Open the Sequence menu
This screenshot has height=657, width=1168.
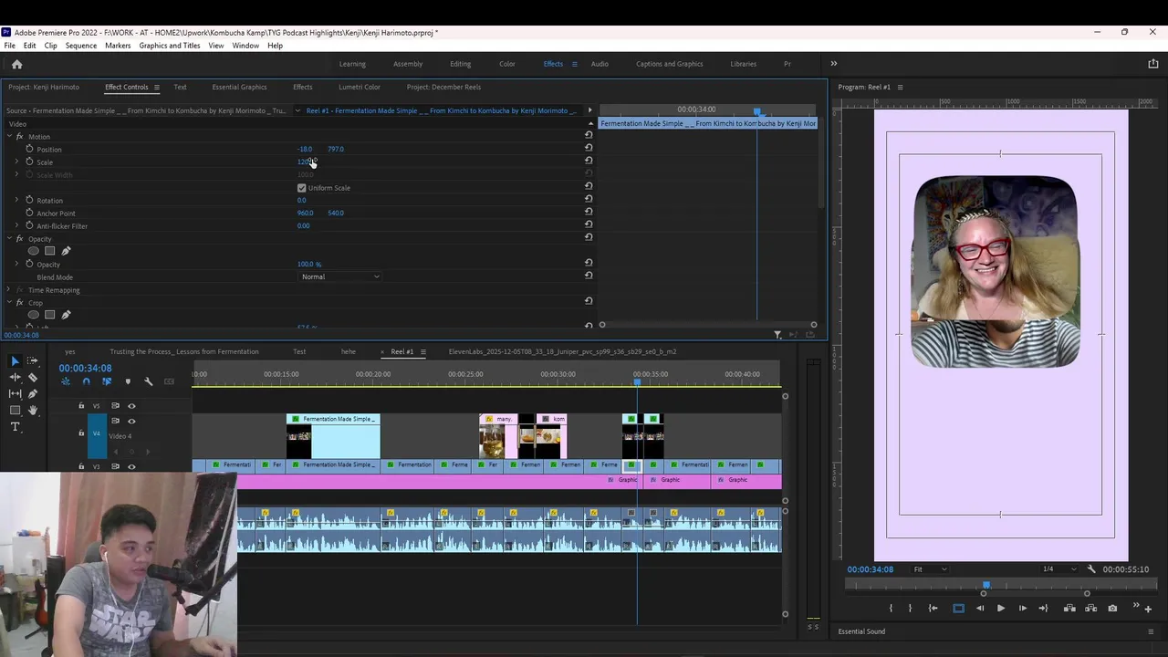pyautogui.click(x=80, y=46)
